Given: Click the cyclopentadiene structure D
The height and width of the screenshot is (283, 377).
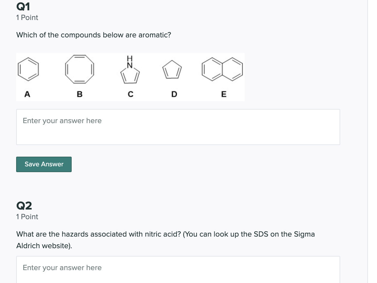Looking at the screenshot, I should tap(171, 70).
